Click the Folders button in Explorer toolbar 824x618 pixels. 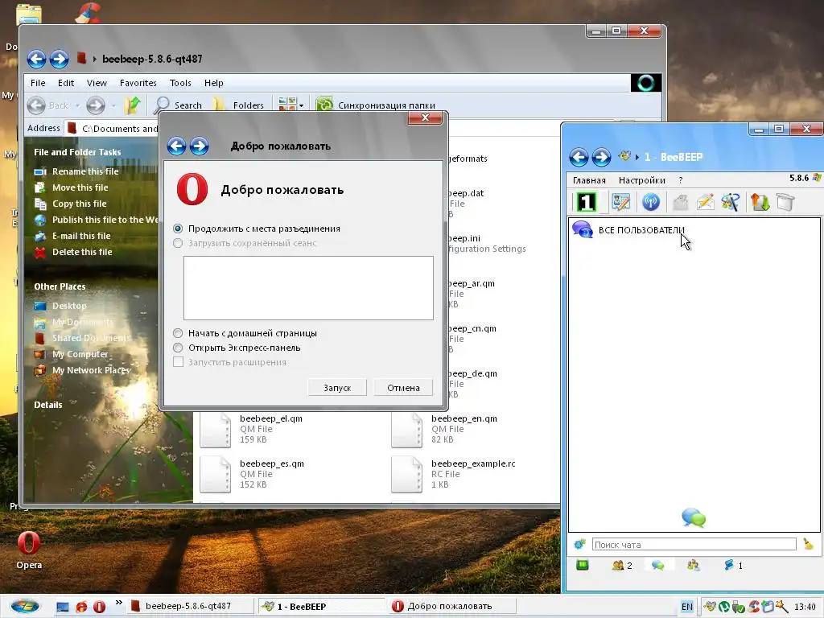point(239,105)
